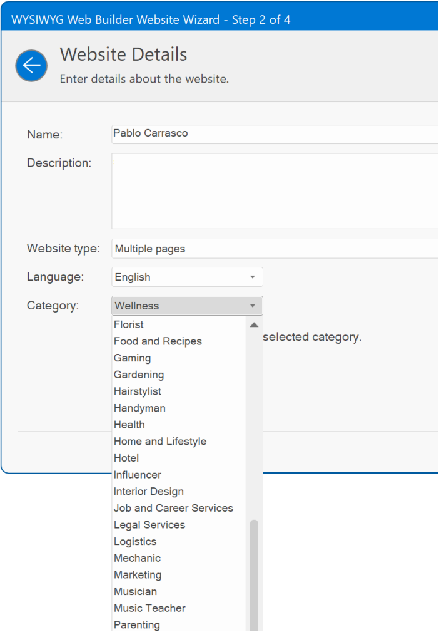Select the Health category
Image resolution: width=439 pixels, height=632 pixels.
point(179,425)
